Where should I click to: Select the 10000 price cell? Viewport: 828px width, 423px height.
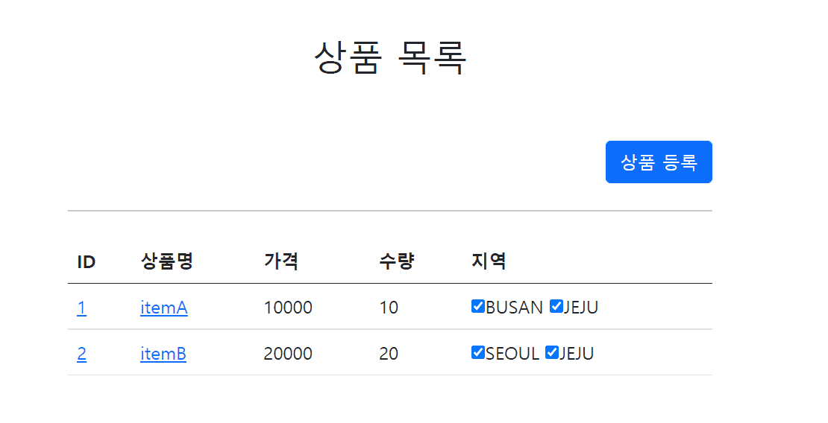pos(288,308)
